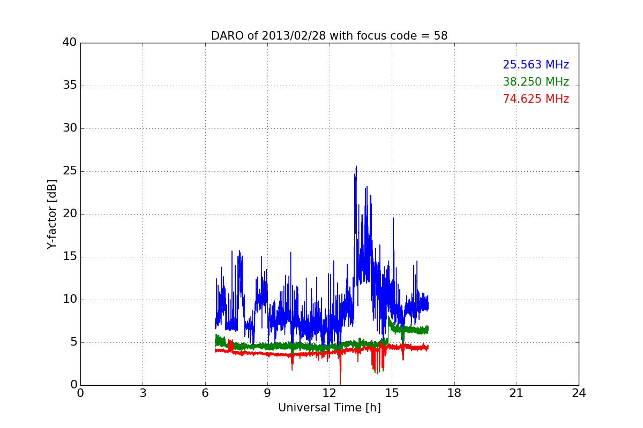Click the x-axis tick label 3
Viewport: 643px width, 428px height.
(143, 393)
